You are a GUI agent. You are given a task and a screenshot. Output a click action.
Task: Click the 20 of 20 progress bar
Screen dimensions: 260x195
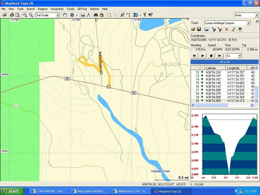point(224,62)
